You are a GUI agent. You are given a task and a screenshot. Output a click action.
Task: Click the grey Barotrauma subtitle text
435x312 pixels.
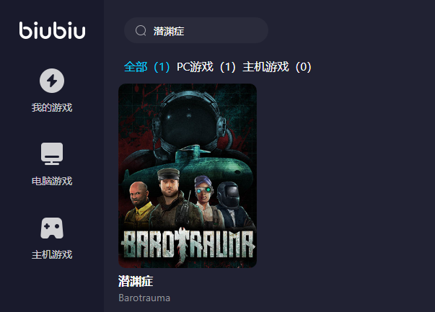144,298
